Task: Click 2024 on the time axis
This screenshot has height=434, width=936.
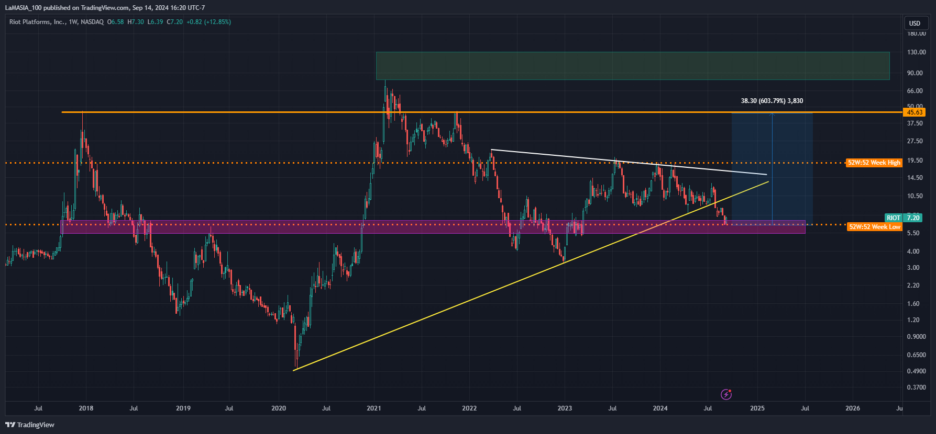Action: coord(660,408)
